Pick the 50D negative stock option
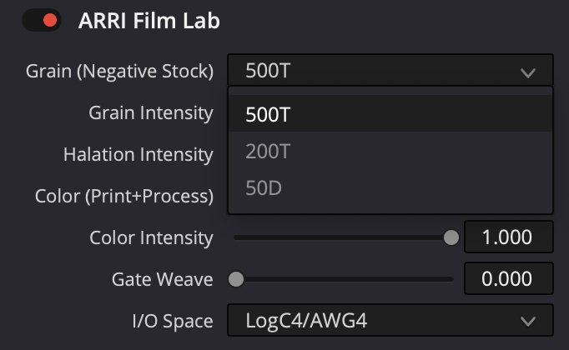The height and width of the screenshot is (350, 569). pos(390,188)
